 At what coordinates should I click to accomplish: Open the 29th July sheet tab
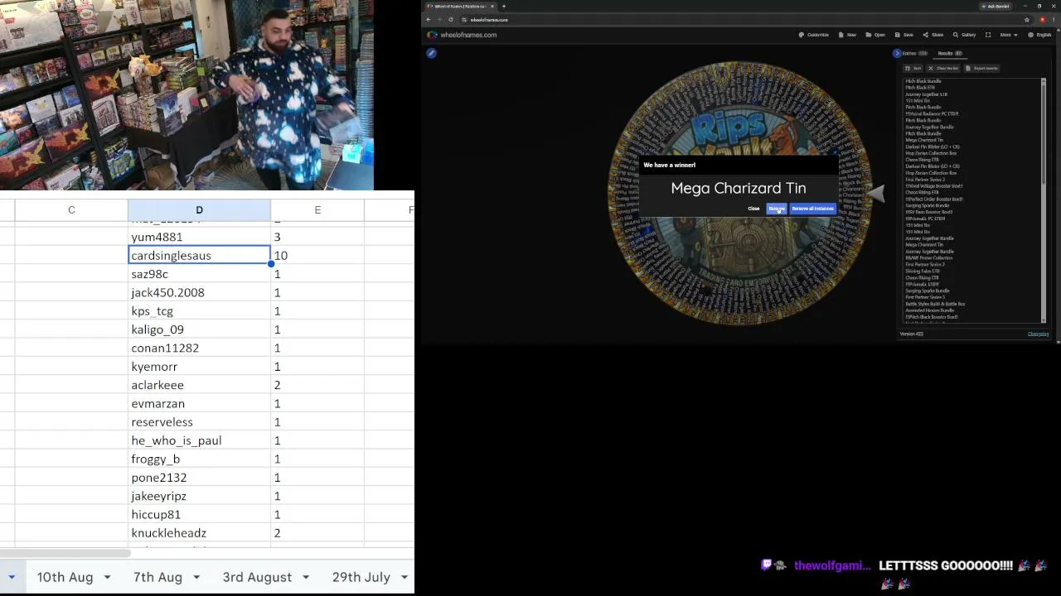point(361,577)
